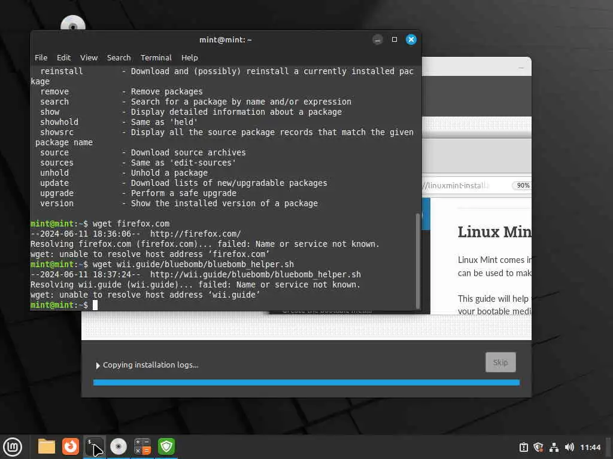
Task: Click the Linux Mint heading in browser page
Action: [x=494, y=232]
